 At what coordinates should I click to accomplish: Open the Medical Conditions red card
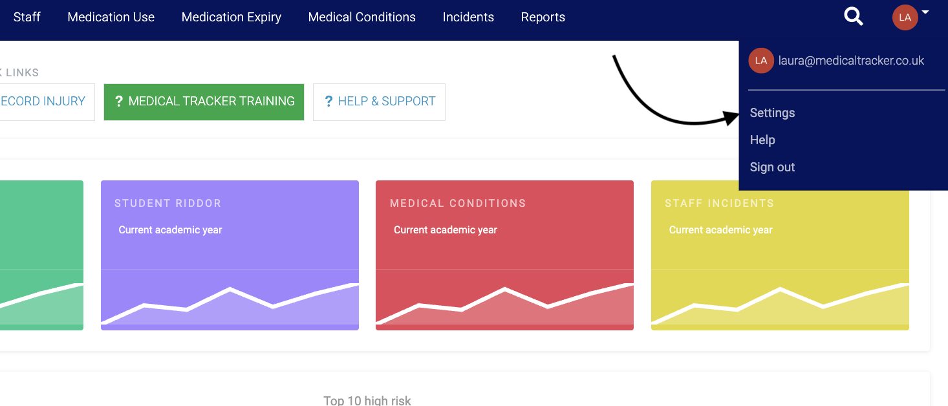(x=504, y=255)
